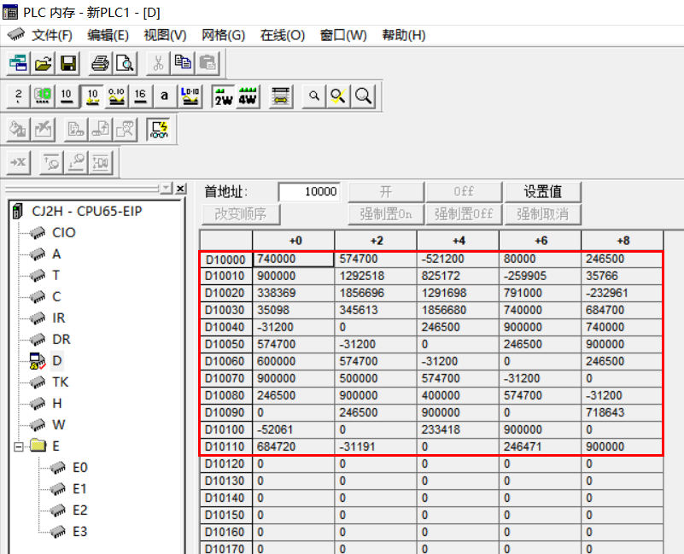This screenshot has width=684, height=554.
Task: Click the Open file folder icon
Action: [x=43, y=62]
